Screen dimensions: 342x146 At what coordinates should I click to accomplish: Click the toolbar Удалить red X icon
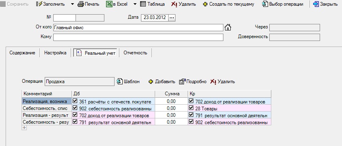point(174,4)
